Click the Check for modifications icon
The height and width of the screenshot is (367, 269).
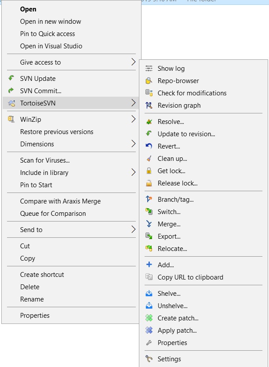pos(149,93)
